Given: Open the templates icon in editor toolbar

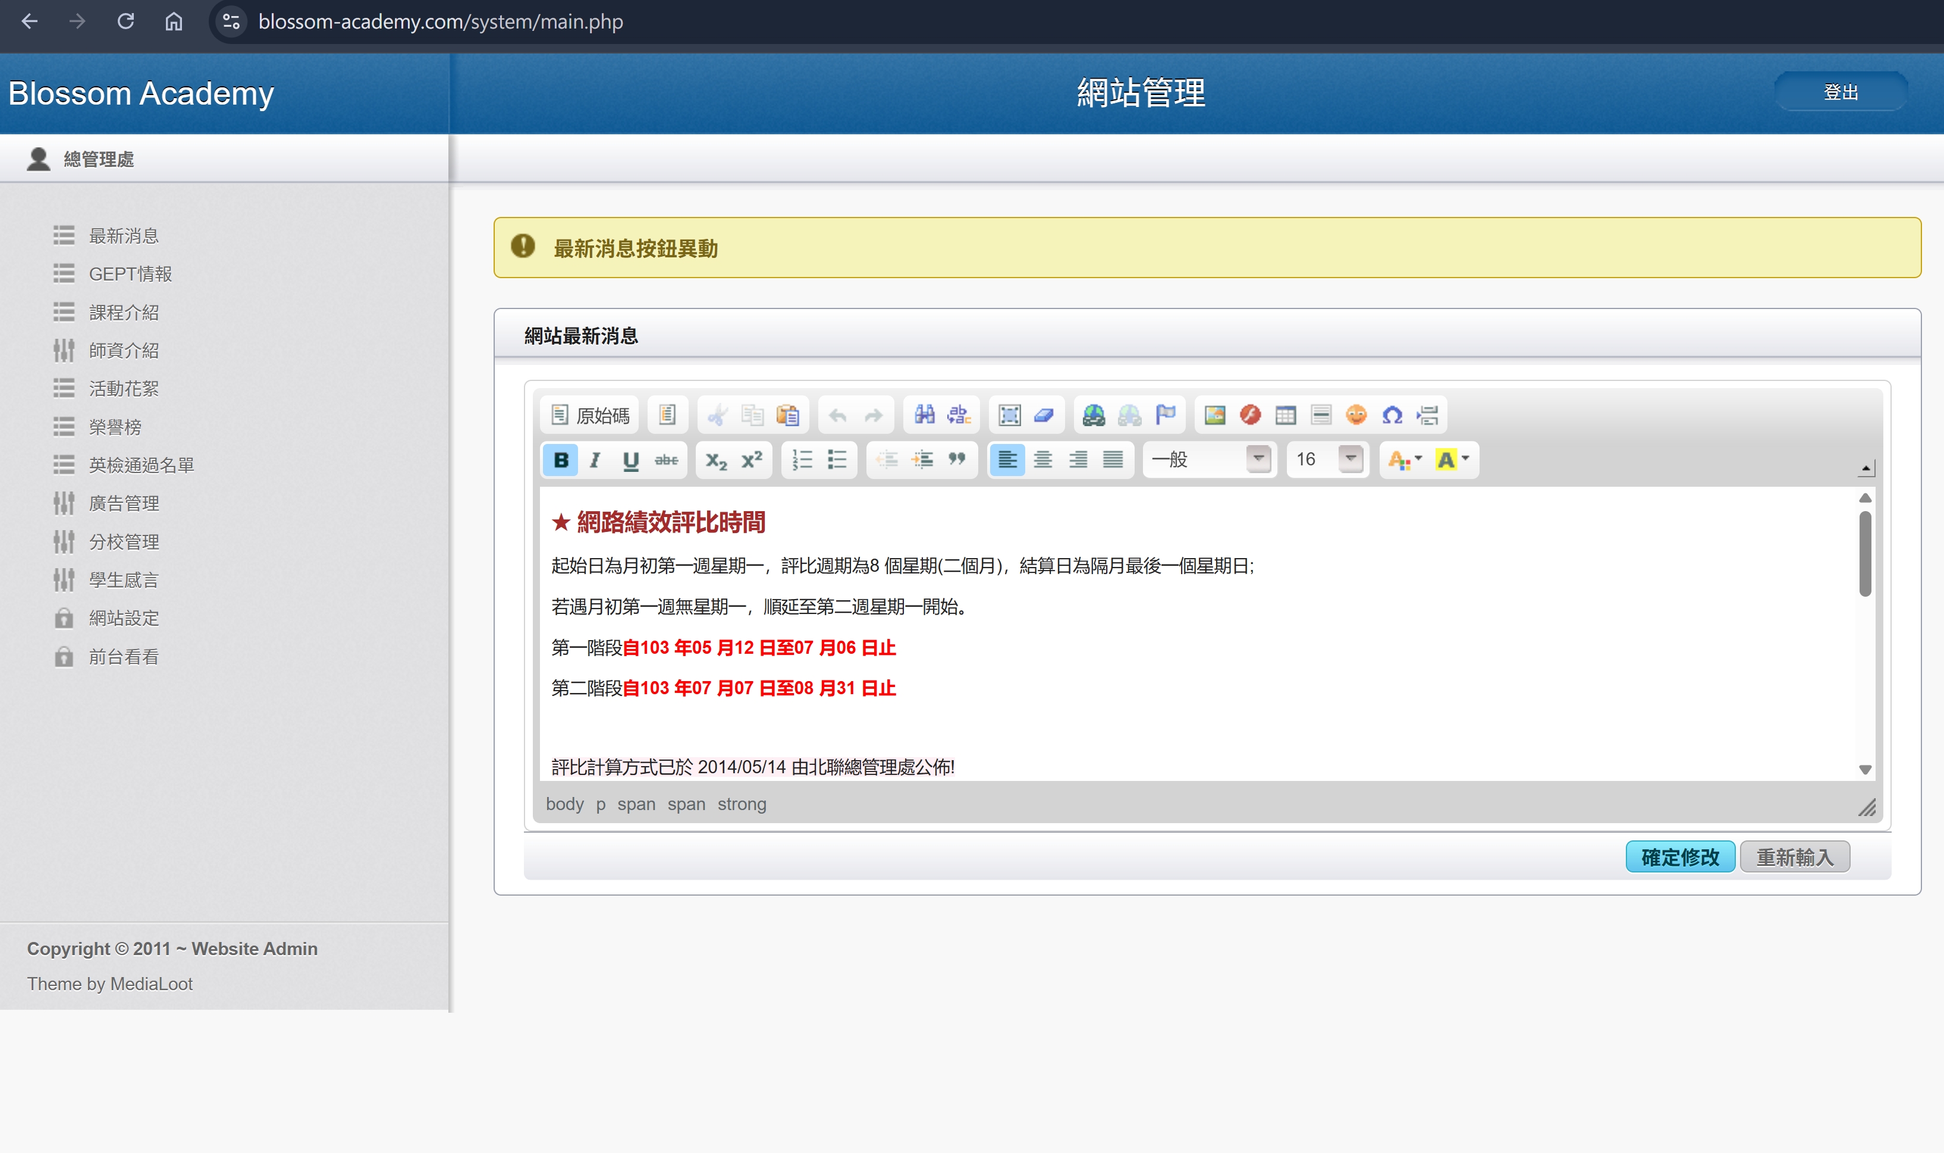Looking at the screenshot, I should coord(667,415).
